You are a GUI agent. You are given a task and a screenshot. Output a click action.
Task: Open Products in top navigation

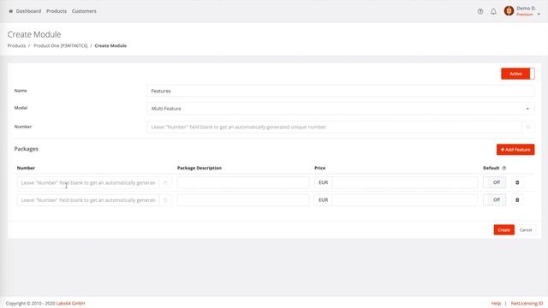[57, 11]
